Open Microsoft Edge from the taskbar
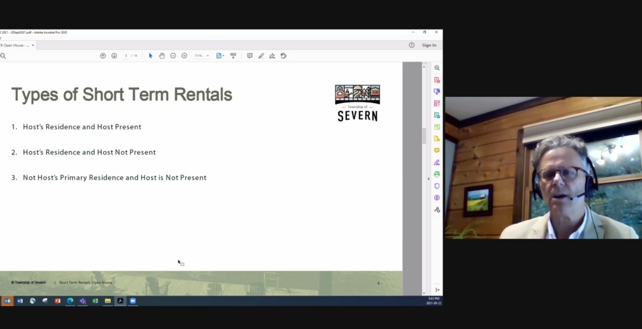642x329 pixels. pyautogui.click(x=70, y=301)
